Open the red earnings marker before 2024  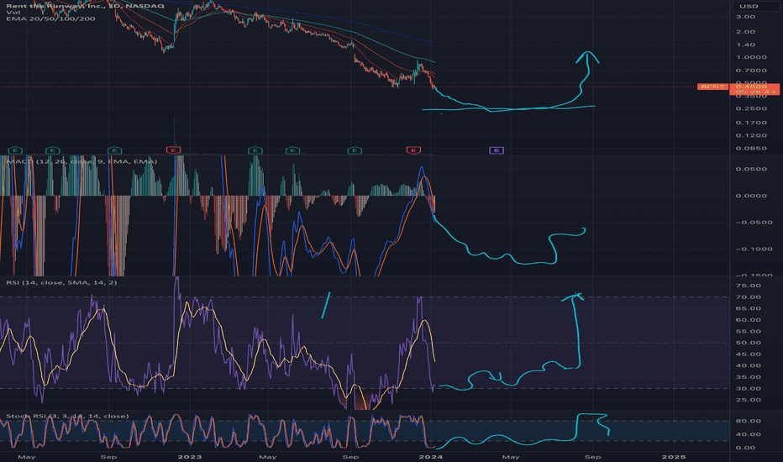coord(413,150)
